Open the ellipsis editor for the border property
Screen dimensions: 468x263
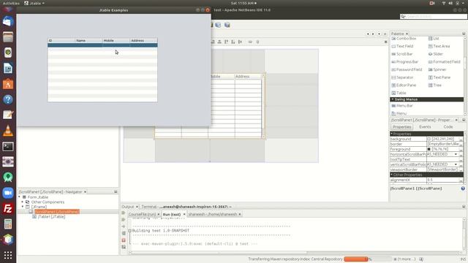[x=461, y=144]
